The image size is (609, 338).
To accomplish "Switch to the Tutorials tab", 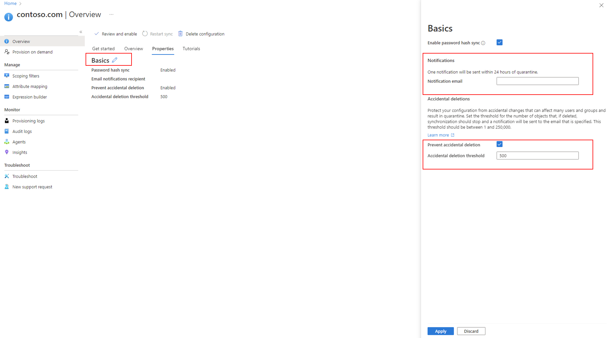I will tap(191, 49).
